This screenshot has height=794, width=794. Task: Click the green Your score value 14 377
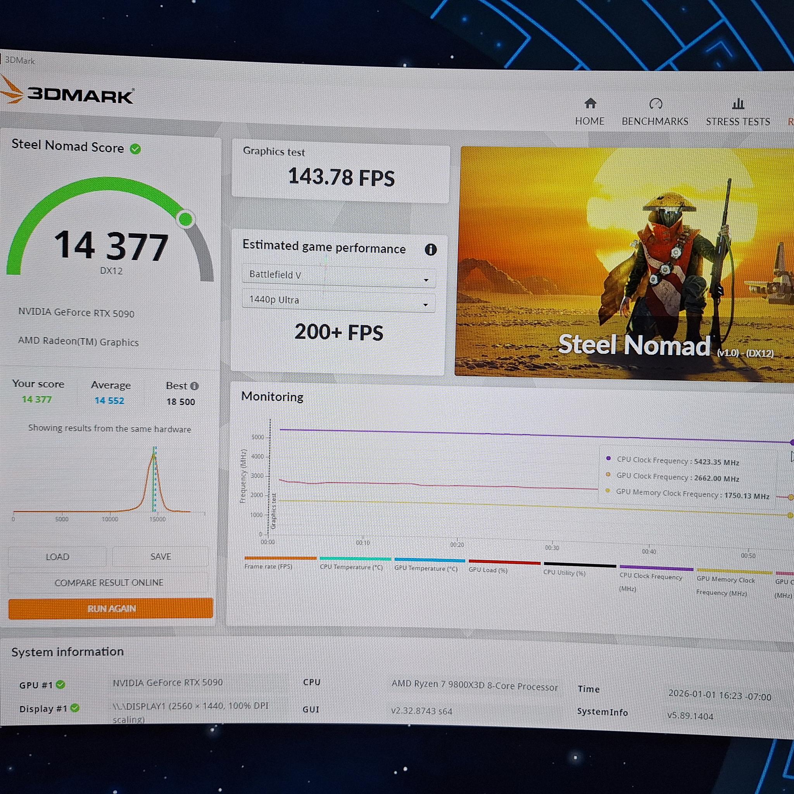pyautogui.click(x=36, y=399)
